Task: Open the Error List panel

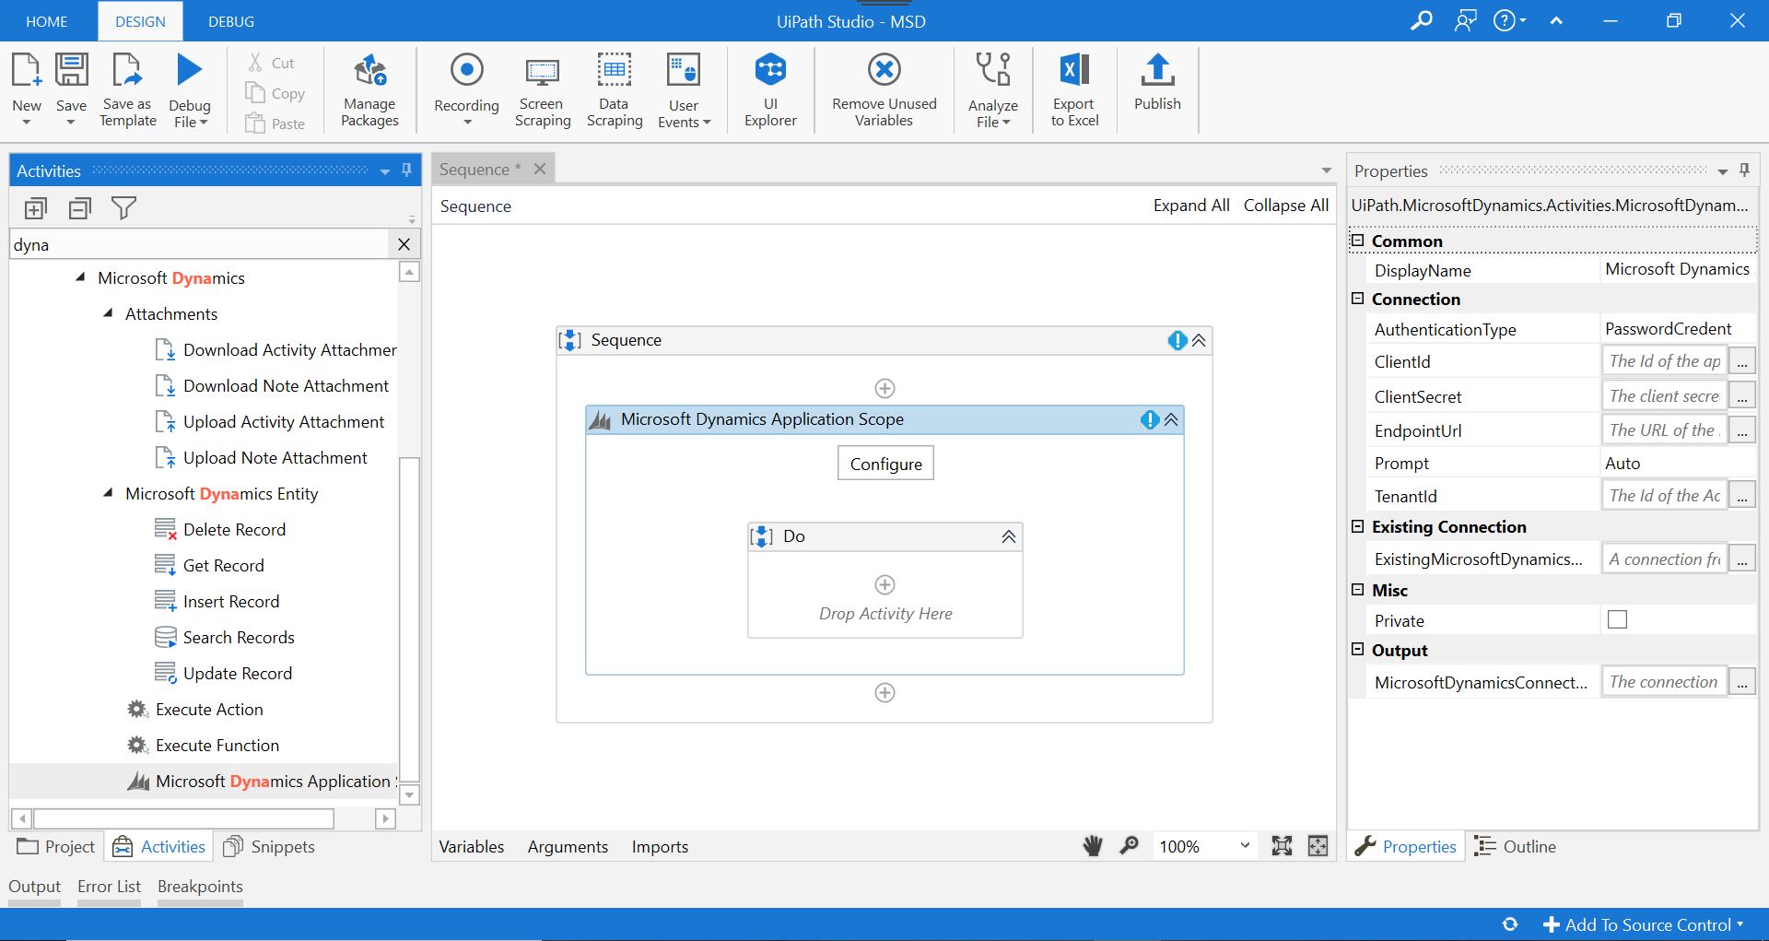Action: [x=109, y=886]
